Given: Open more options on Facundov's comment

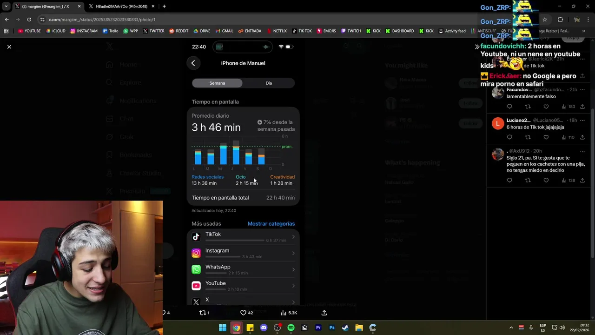Looking at the screenshot, I should [582, 89].
